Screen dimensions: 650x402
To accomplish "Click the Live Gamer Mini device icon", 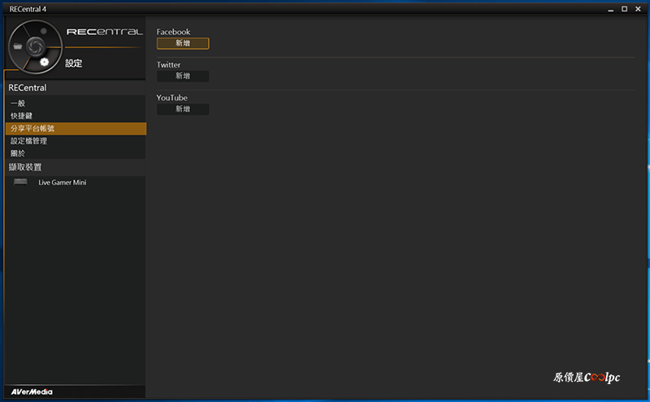I will point(20,183).
